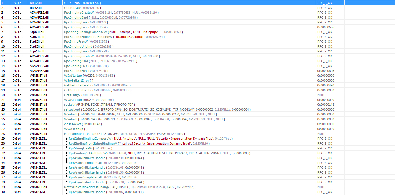
Task: Click RpcAsyncInitializeHandle call in row 36
Action: tap(106, 172)
